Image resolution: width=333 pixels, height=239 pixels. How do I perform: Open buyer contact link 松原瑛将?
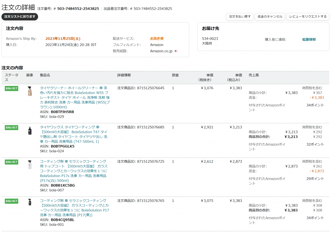(309, 40)
